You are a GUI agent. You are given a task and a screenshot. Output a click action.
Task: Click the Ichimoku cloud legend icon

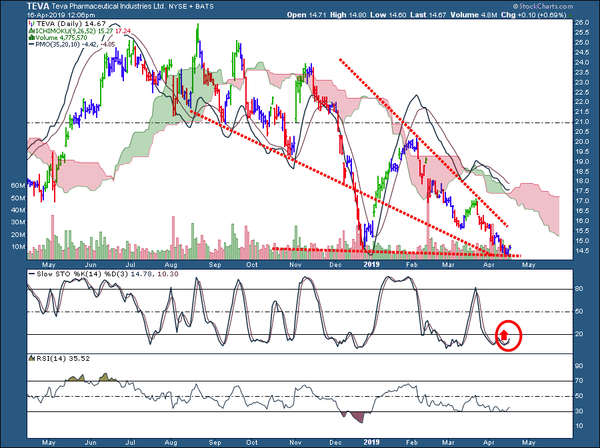pyautogui.click(x=30, y=31)
